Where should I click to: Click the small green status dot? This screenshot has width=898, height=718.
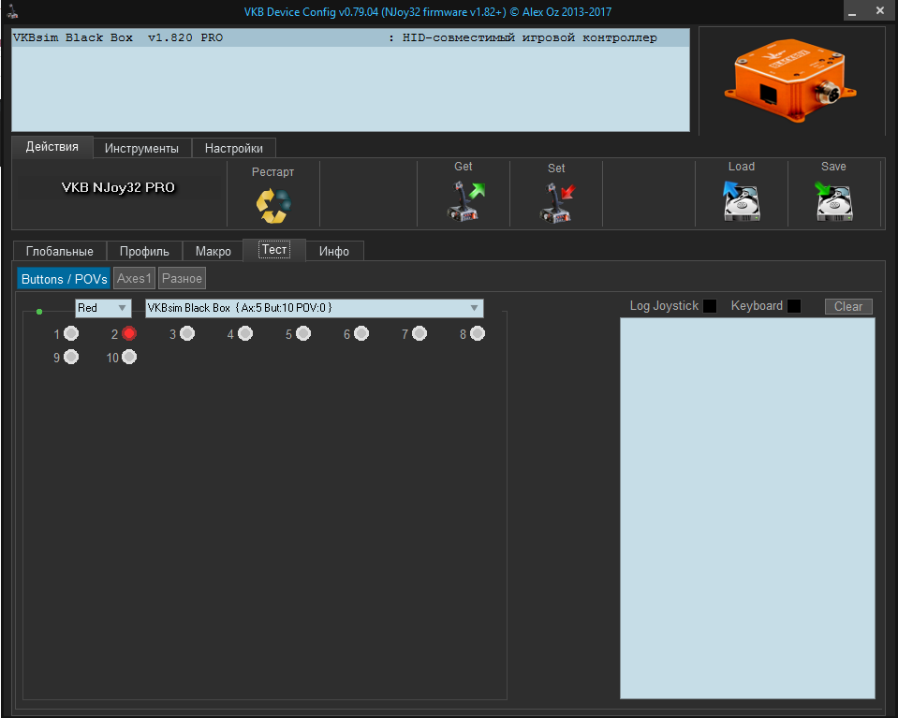39,312
